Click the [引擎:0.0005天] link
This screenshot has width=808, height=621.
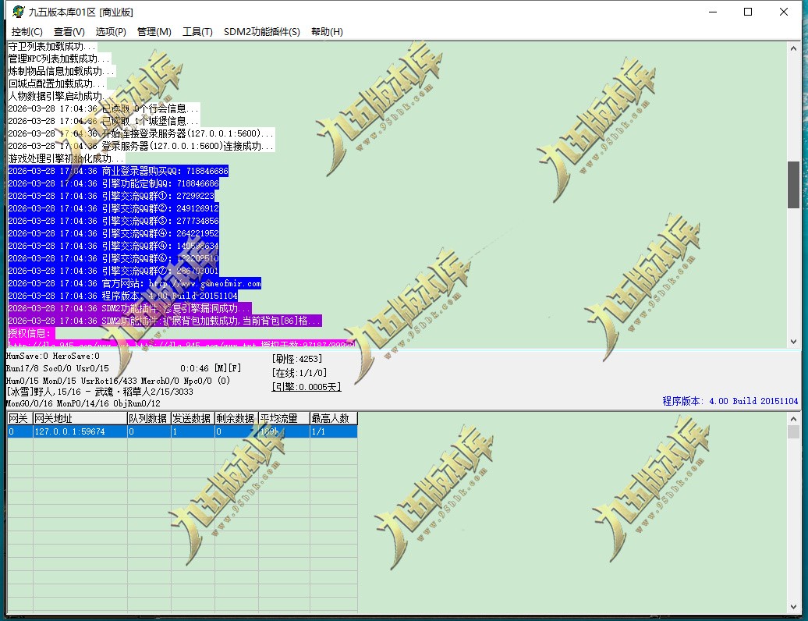click(306, 386)
